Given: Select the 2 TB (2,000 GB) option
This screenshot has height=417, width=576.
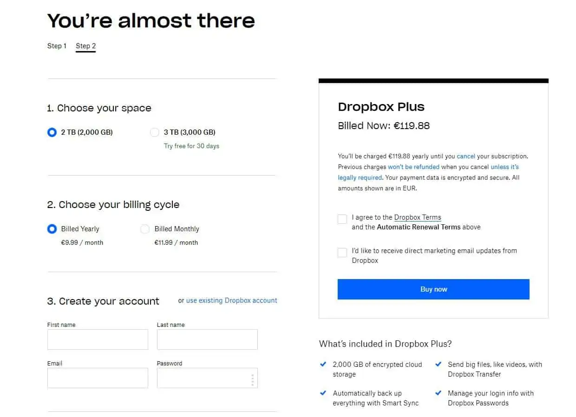Looking at the screenshot, I should pyautogui.click(x=52, y=132).
